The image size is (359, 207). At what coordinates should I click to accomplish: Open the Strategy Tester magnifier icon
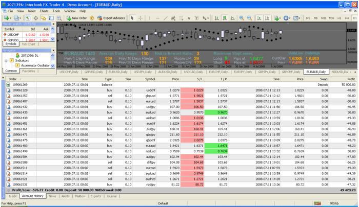[59, 18]
